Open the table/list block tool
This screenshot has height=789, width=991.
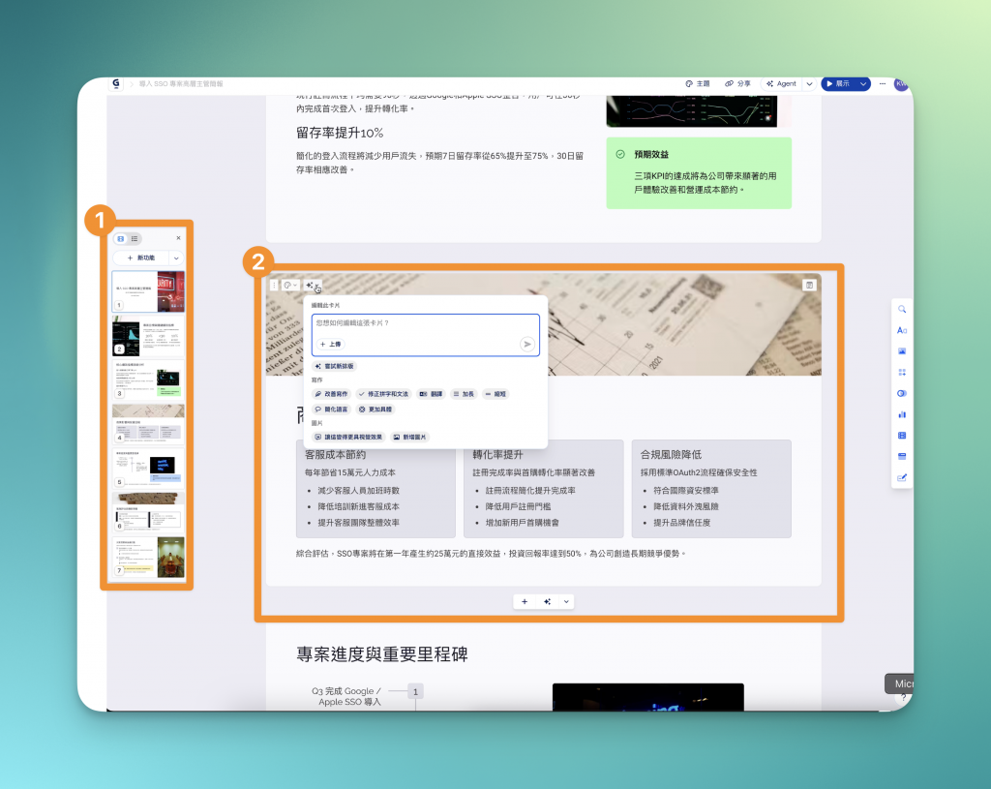pos(902,435)
